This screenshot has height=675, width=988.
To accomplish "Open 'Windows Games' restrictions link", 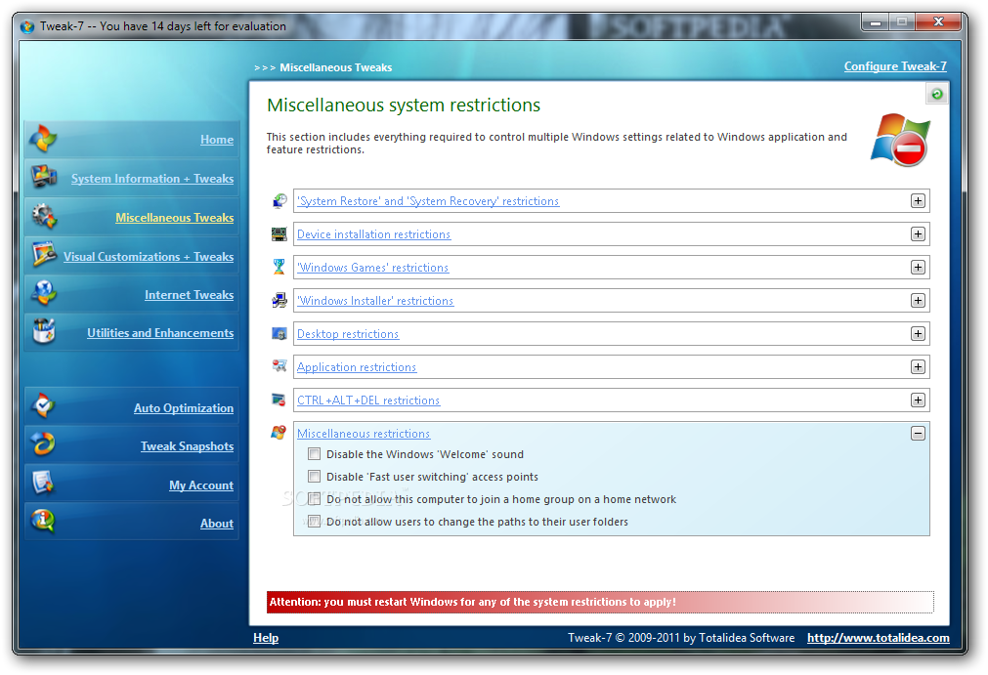I will coord(373,268).
